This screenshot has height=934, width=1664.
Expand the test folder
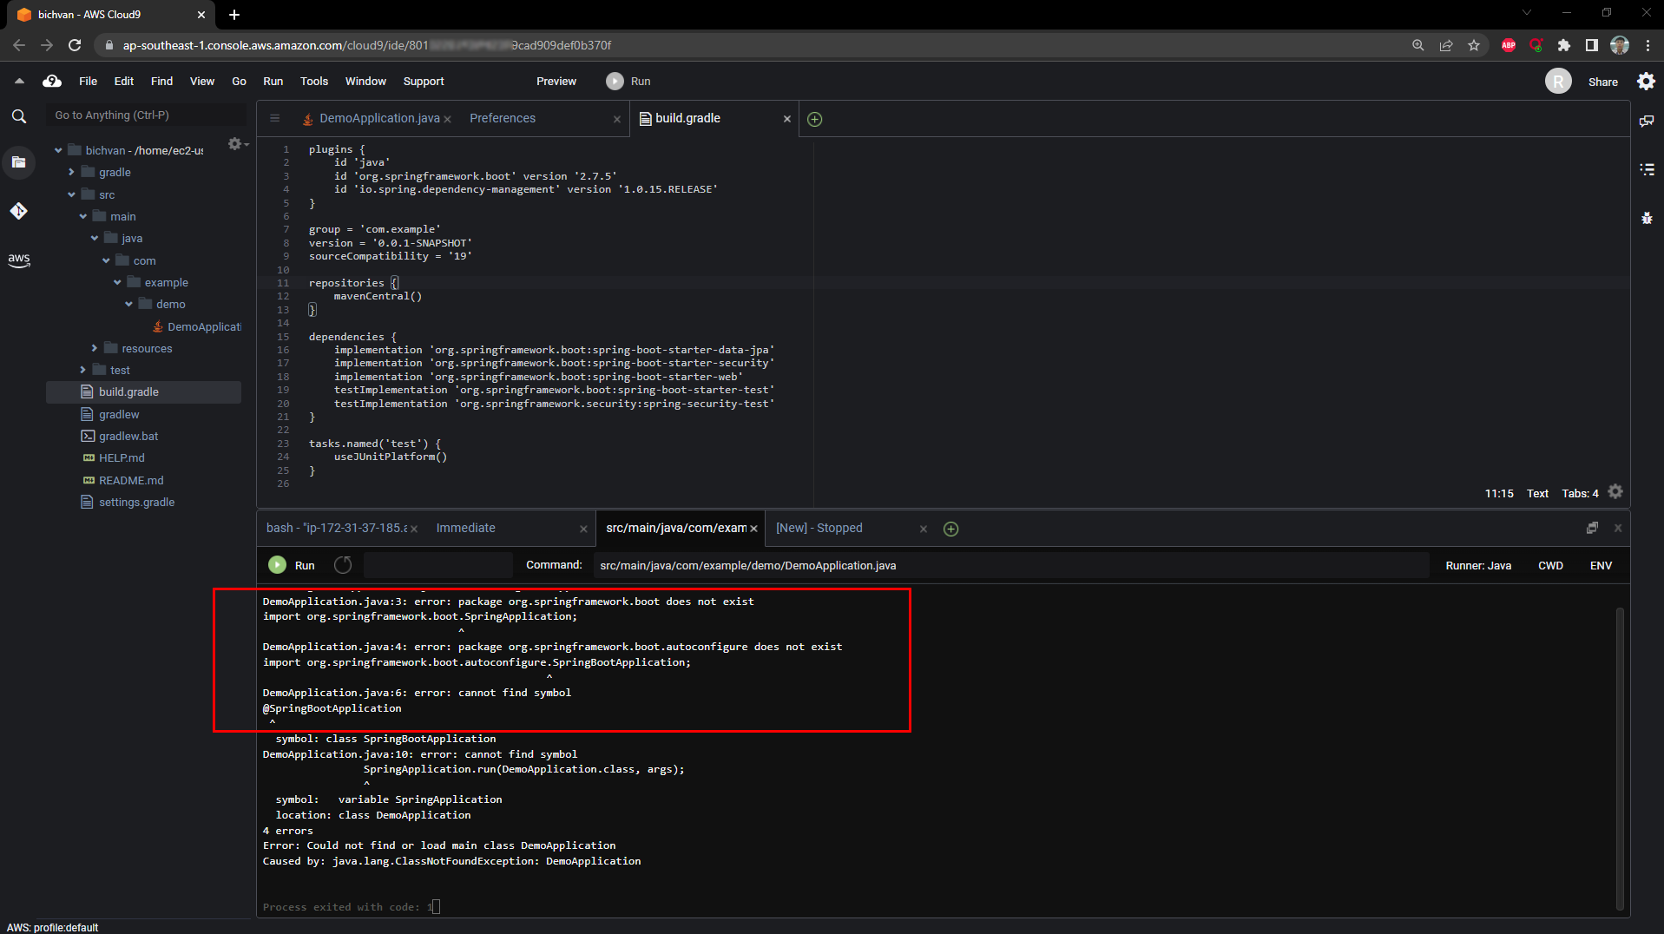point(83,370)
